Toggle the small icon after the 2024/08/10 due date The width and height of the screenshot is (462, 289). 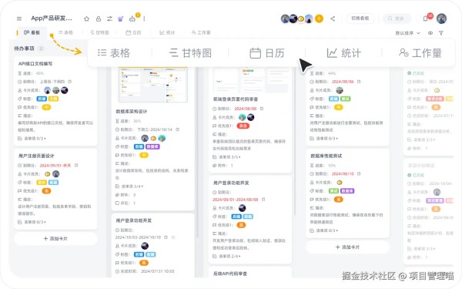[359, 173]
